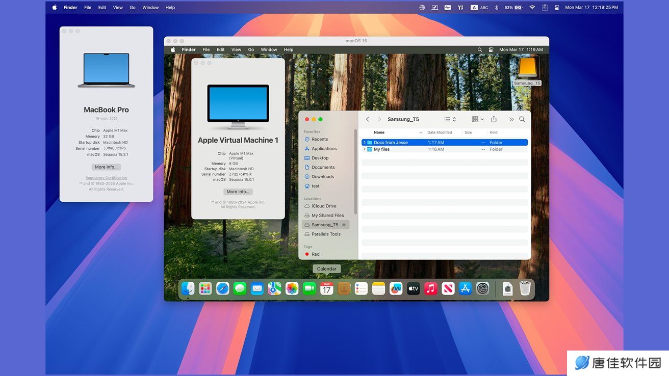Open the host File menu
The image size is (669, 376).
coord(88,8)
